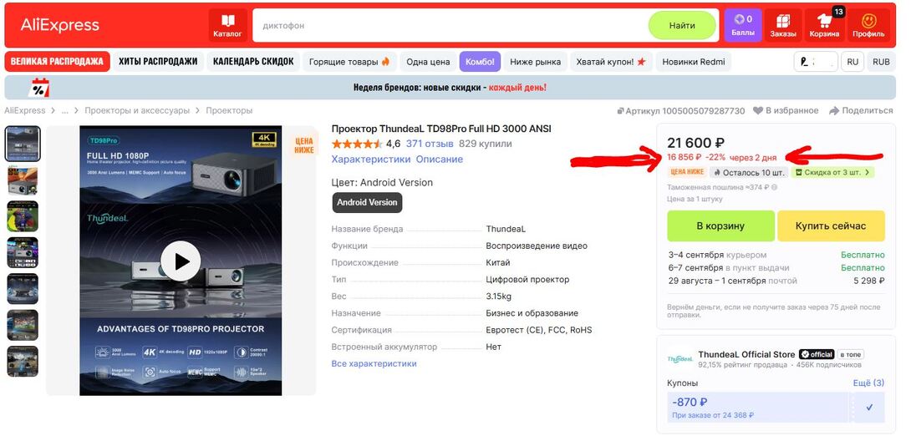Viewport: 911px width, 441px height.
Task: Open the Каталог catalog button
Action: (x=227, y=26)
